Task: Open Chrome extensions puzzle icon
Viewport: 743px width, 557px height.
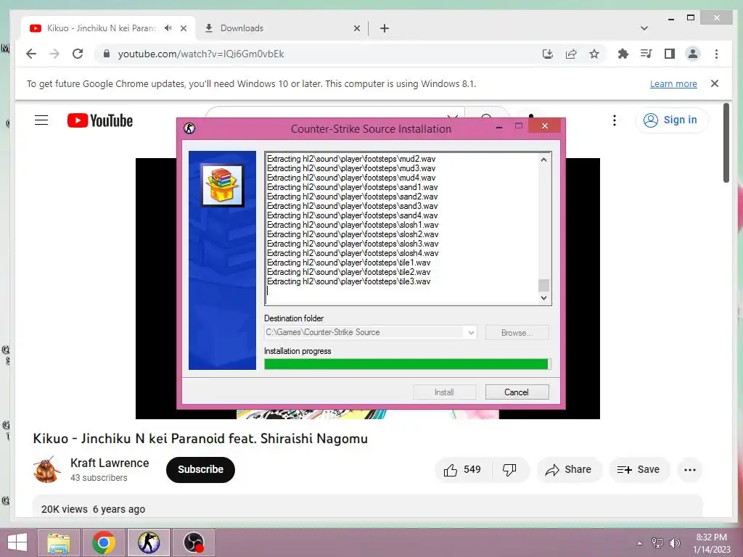Action: tap(623, 54)
